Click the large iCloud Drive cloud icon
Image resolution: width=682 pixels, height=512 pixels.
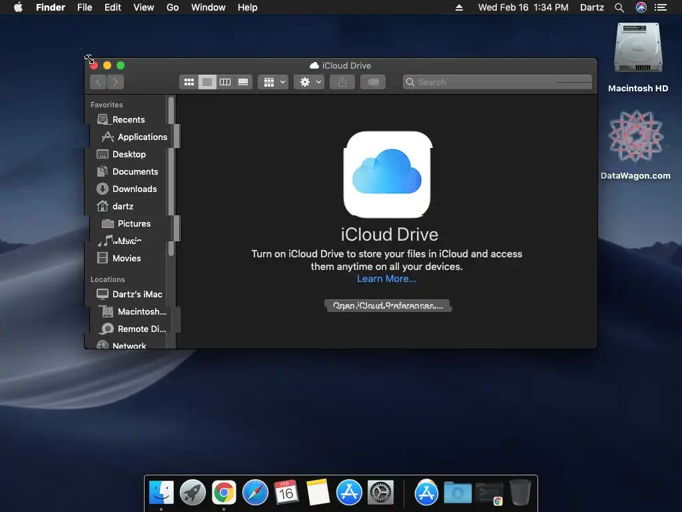pyautogui.click(x=387, y=174)
